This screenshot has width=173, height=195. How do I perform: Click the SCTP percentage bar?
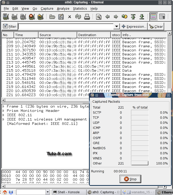tap(140, 112)
